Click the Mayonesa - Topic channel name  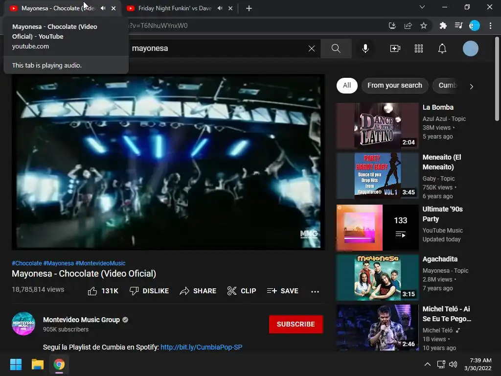point(445,271)
